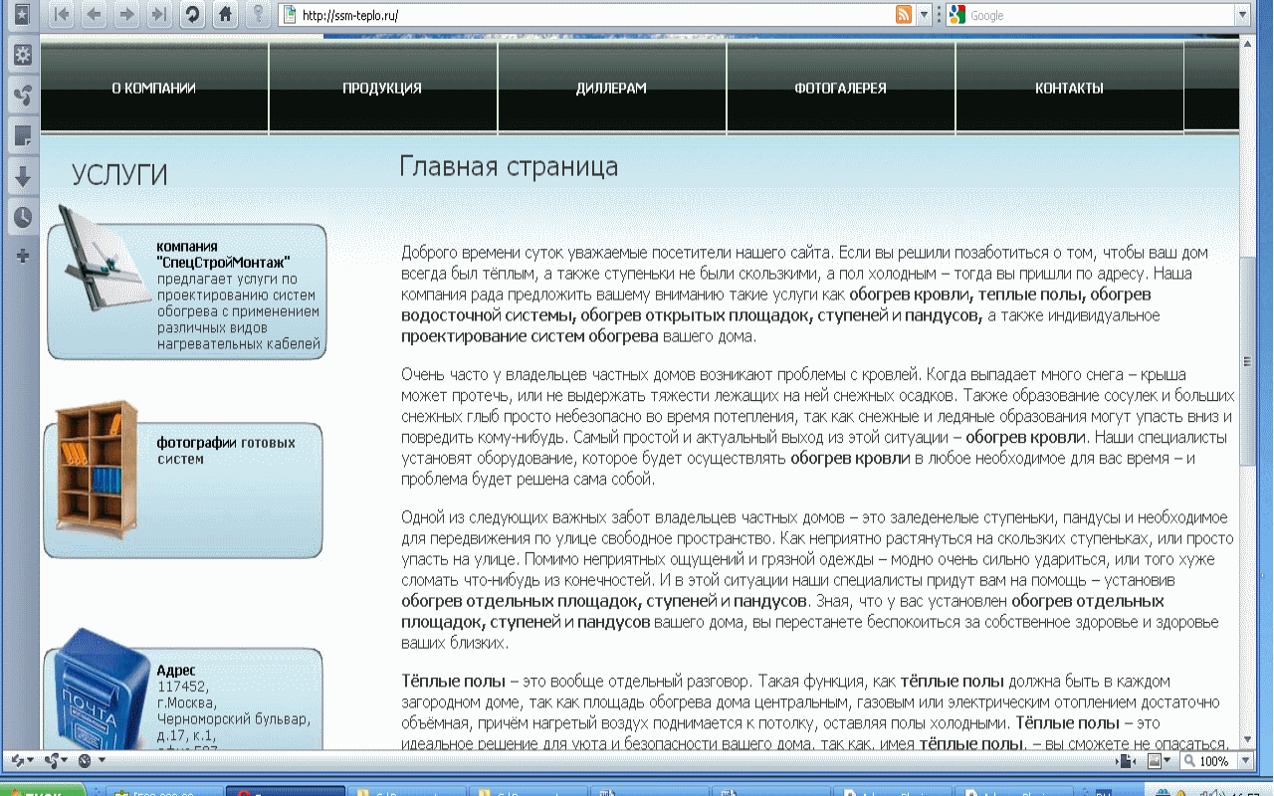The image size is (1274, 796).
Task: Click inside the address bar input field
Action: pos(597,14)
